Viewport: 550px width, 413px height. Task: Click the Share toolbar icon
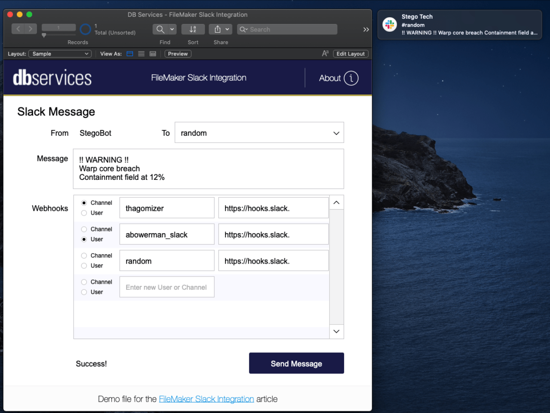pos(217,29)
